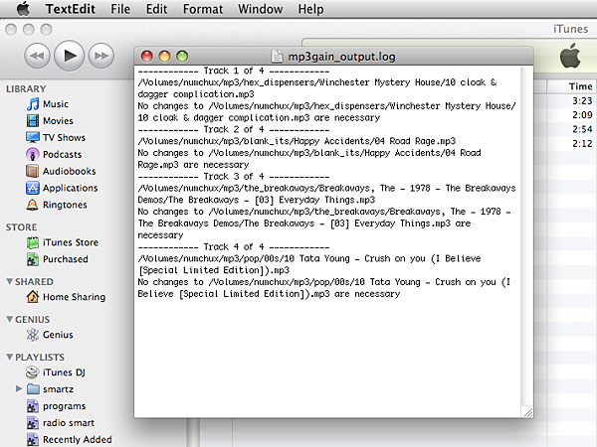Collapse the GENIUS section in sidebar
Image resolution: width=597 pixels, height=447 pixels.
(10, 319)
